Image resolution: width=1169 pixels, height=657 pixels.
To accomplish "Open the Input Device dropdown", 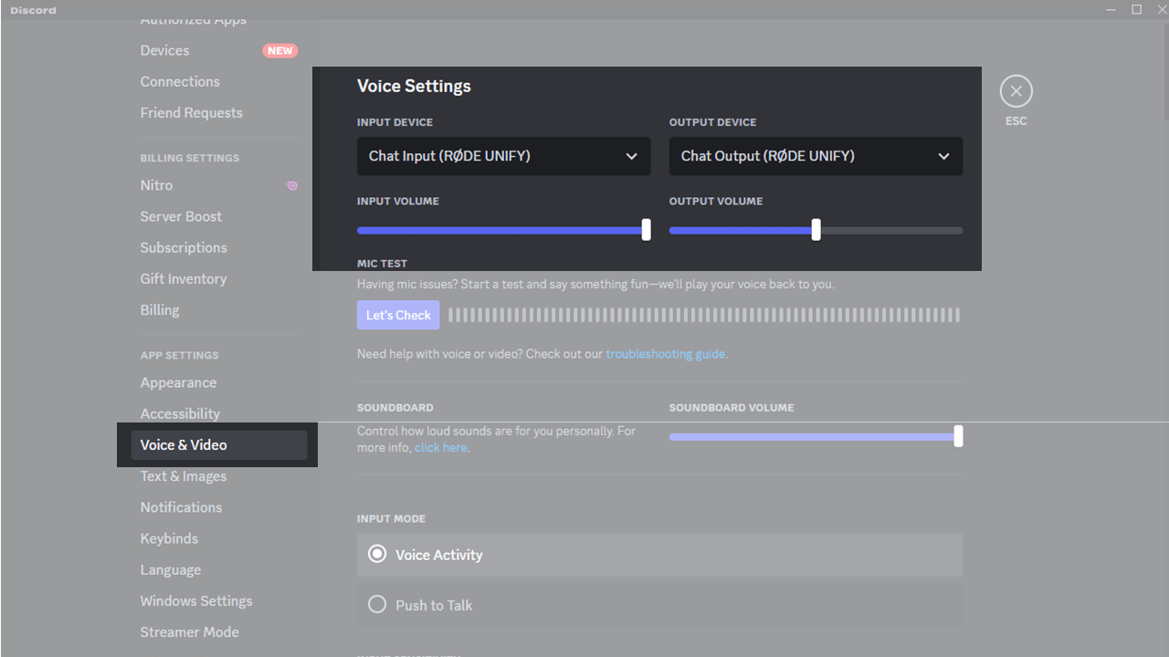I will click(x=503, y=156).
